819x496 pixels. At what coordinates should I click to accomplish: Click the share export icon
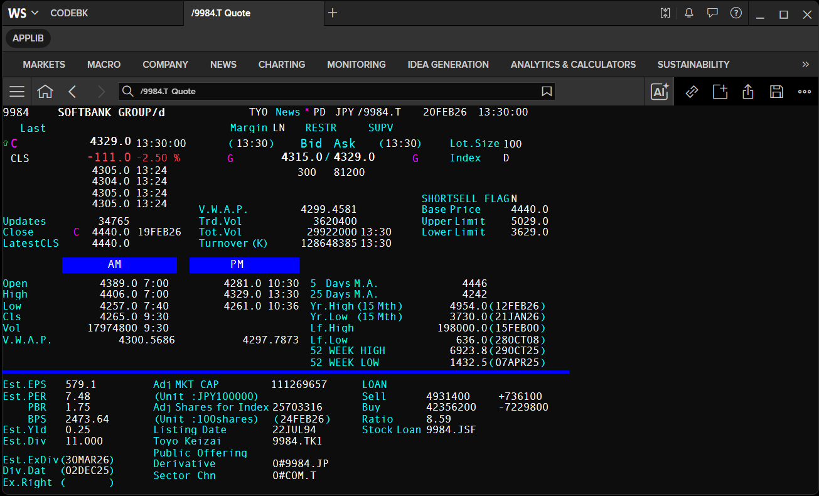click(x=748, y=92)
